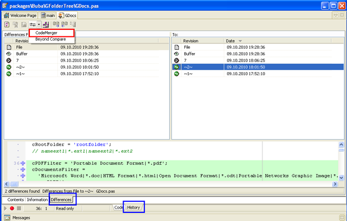Click the Revision column header in To list
The width and height of the screenshot is (347, 221).
(202, 41)
